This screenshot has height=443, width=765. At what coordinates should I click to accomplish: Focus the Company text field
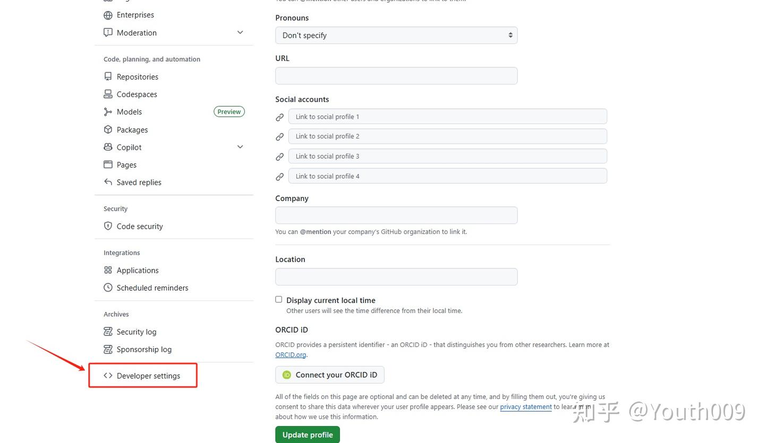[396, 215]
